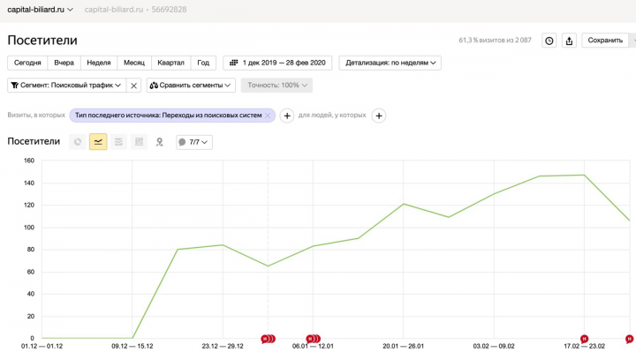Open the report history clock icon
Screen dimensions: 636x352
tap(549, 41)
